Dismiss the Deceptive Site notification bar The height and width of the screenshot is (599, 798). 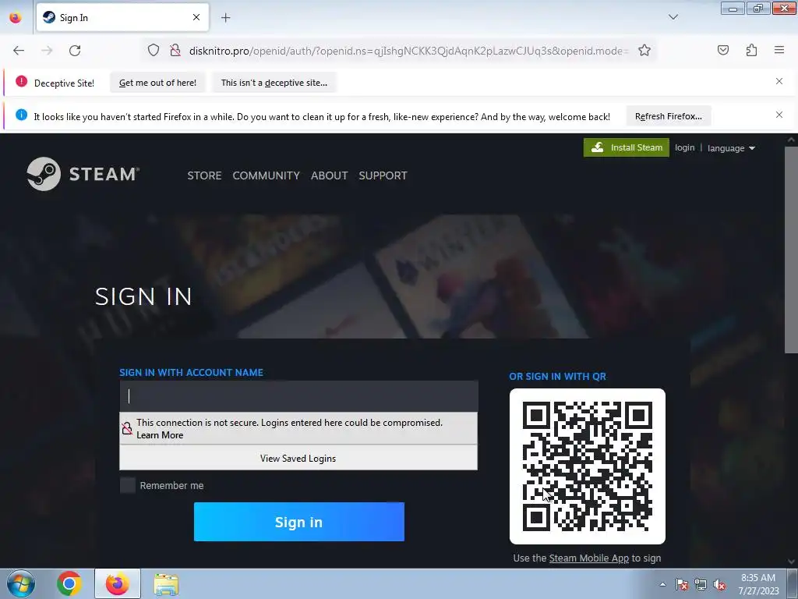coord(779,81)
